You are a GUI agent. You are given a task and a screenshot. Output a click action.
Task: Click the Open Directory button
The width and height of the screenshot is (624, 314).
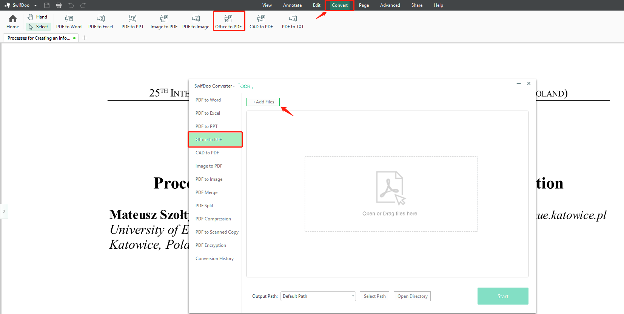click(x=412, y=296)
